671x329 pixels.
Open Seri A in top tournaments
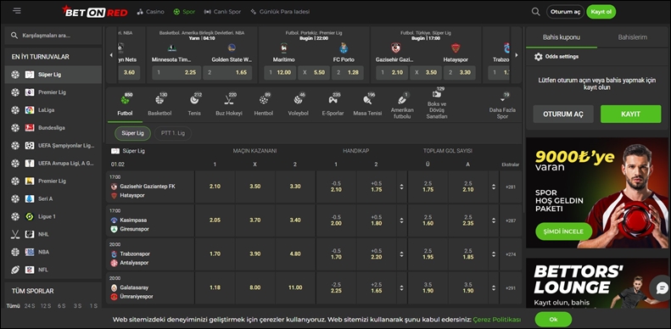coord(53,198)
